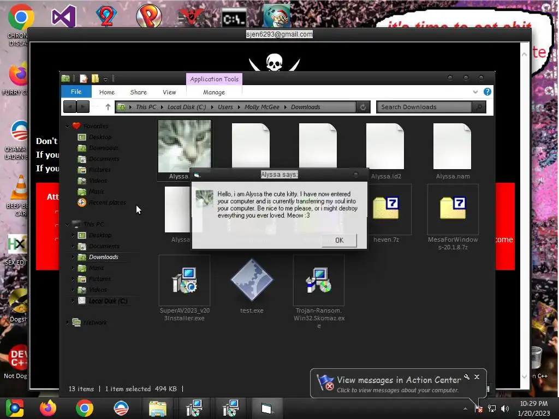Show hidden tray icons arrow
Viewport: 559px width, 419px height.
tap(465, 409)
